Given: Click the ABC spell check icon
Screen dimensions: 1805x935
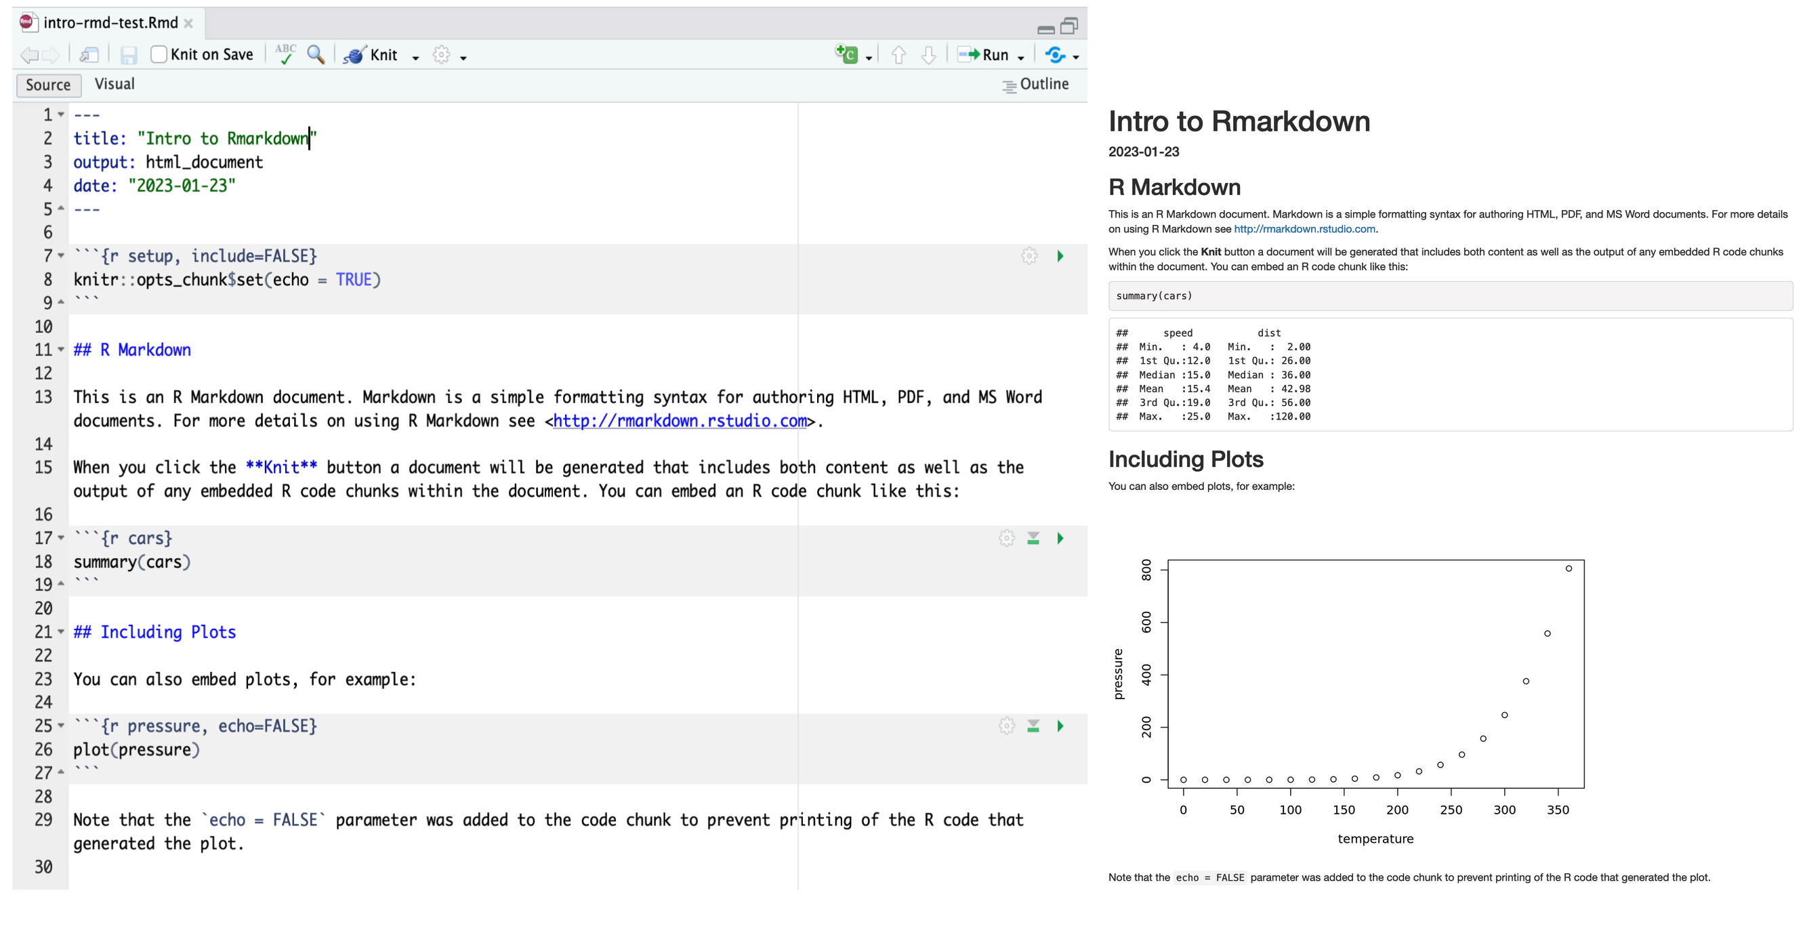Looking at the screenshot, I should [x=285, y=54].
